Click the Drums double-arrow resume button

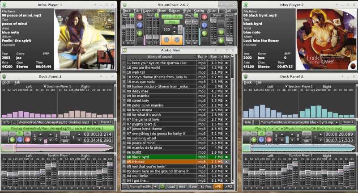click(221, 32)
